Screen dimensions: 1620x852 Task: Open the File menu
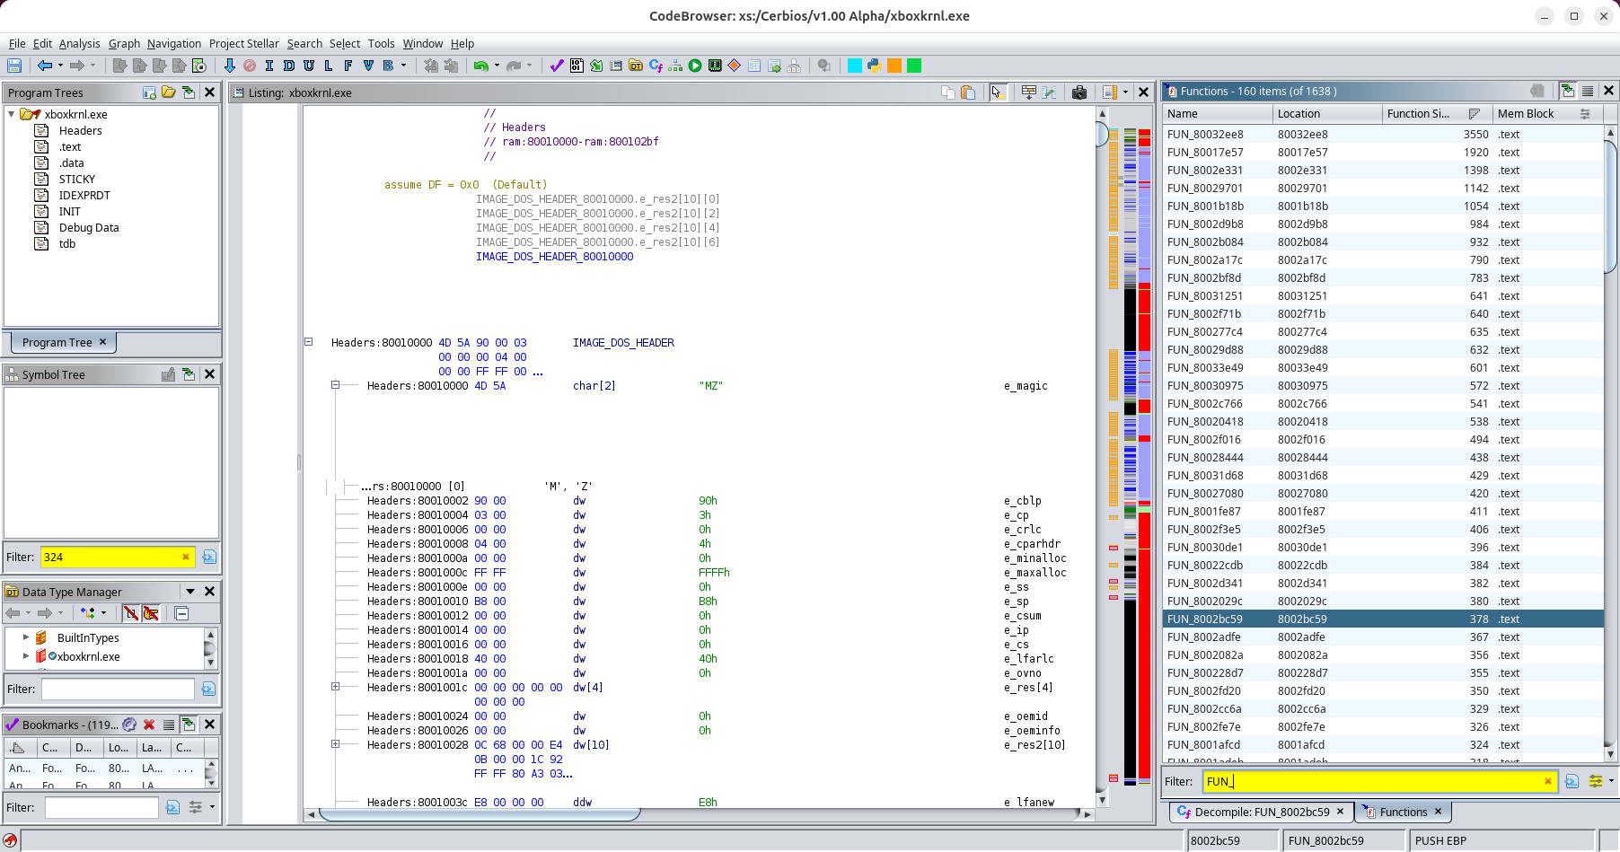pos(17,43)
